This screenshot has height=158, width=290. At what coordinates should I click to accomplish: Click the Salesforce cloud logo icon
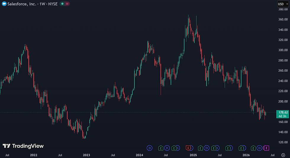4,4
